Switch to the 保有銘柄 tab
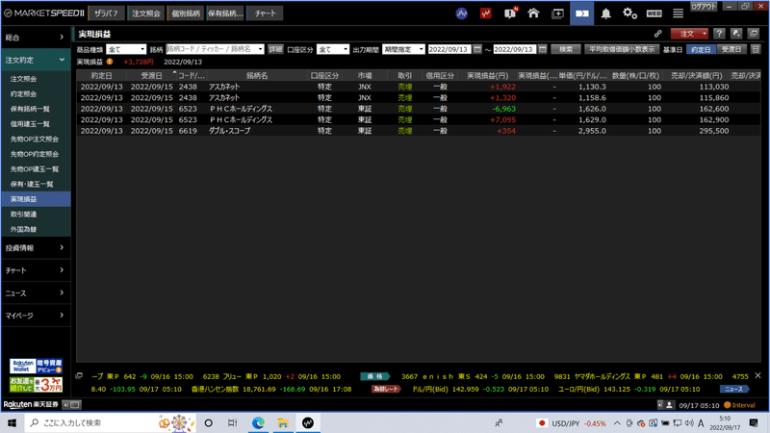Image resolution: width=770 pixels, height=433 pixels. coord(225,13)
